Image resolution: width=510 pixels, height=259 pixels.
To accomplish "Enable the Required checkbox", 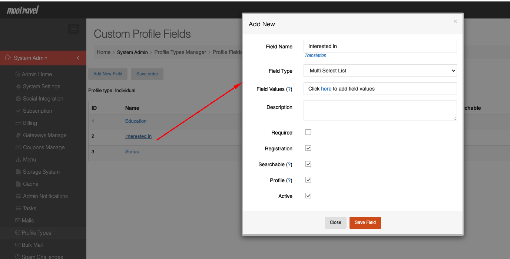I will [308, 132].
